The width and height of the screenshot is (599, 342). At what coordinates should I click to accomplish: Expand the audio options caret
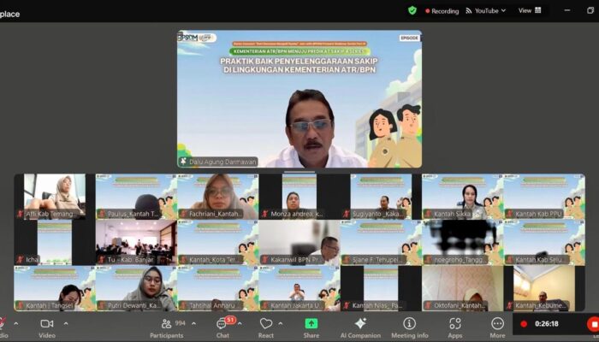[x=16, y=324]
